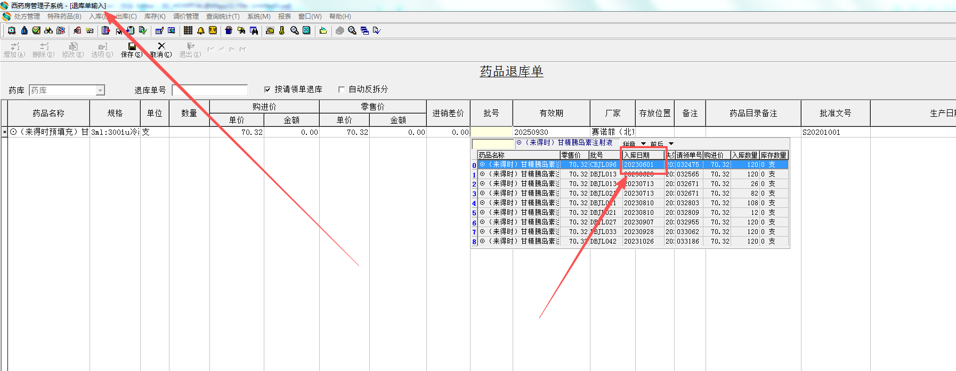Viewport: 956px width, 371px height.
Task: Open the 调价管理 menu
Action: 186,17
